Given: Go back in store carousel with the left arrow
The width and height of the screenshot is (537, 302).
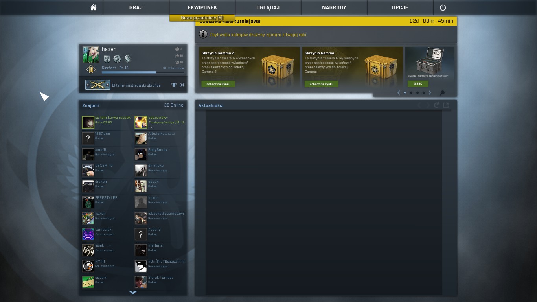Looking at the screenshot, I should click(399, 93).
